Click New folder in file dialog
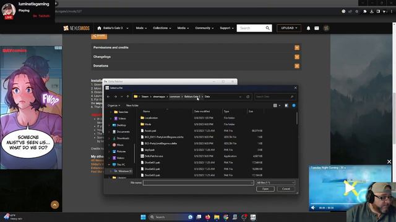This screenshot has width=396, height=222. tap(132, 105)
